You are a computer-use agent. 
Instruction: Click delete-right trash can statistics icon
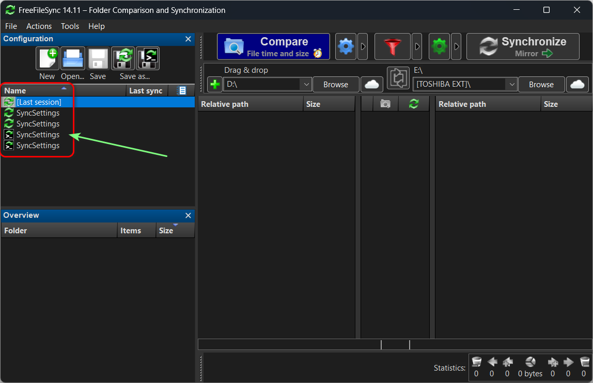click(x=584, y=362)
